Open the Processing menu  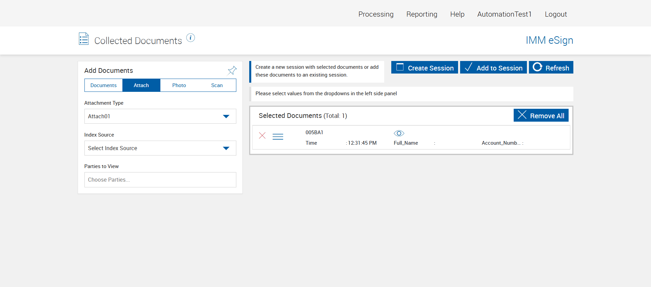(376, 14)
